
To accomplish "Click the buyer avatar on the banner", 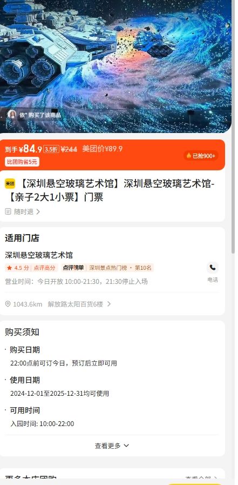I will [x=12, y=115].
